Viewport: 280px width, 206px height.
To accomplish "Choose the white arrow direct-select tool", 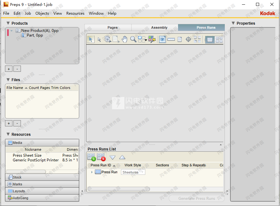I will tap(99, 39).
